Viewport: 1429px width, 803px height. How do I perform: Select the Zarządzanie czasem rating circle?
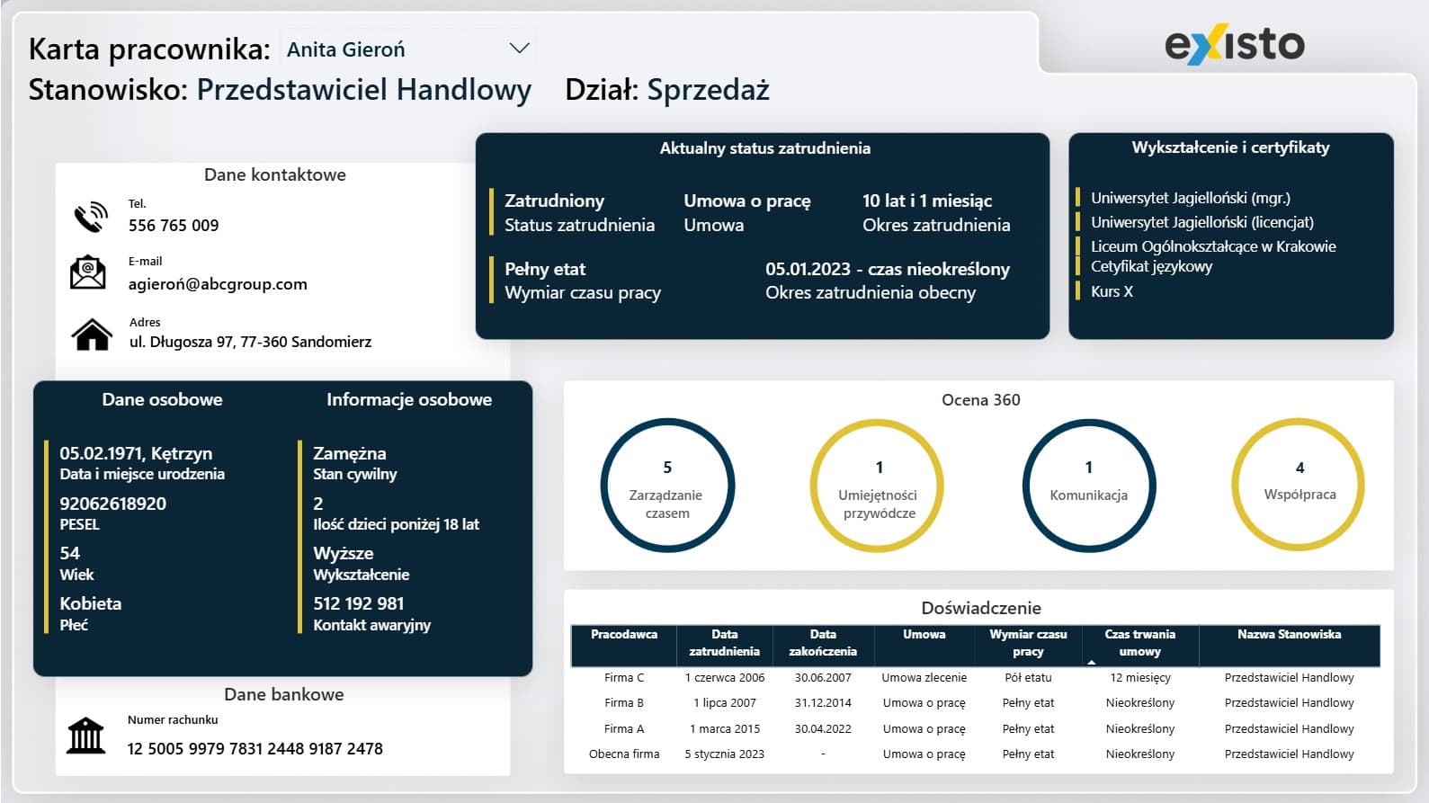[667, 486]
